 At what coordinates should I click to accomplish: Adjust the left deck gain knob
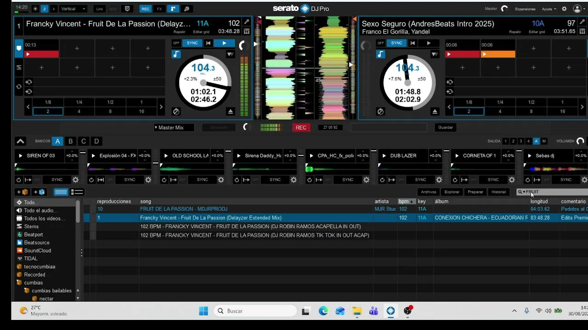coord(243,45)
